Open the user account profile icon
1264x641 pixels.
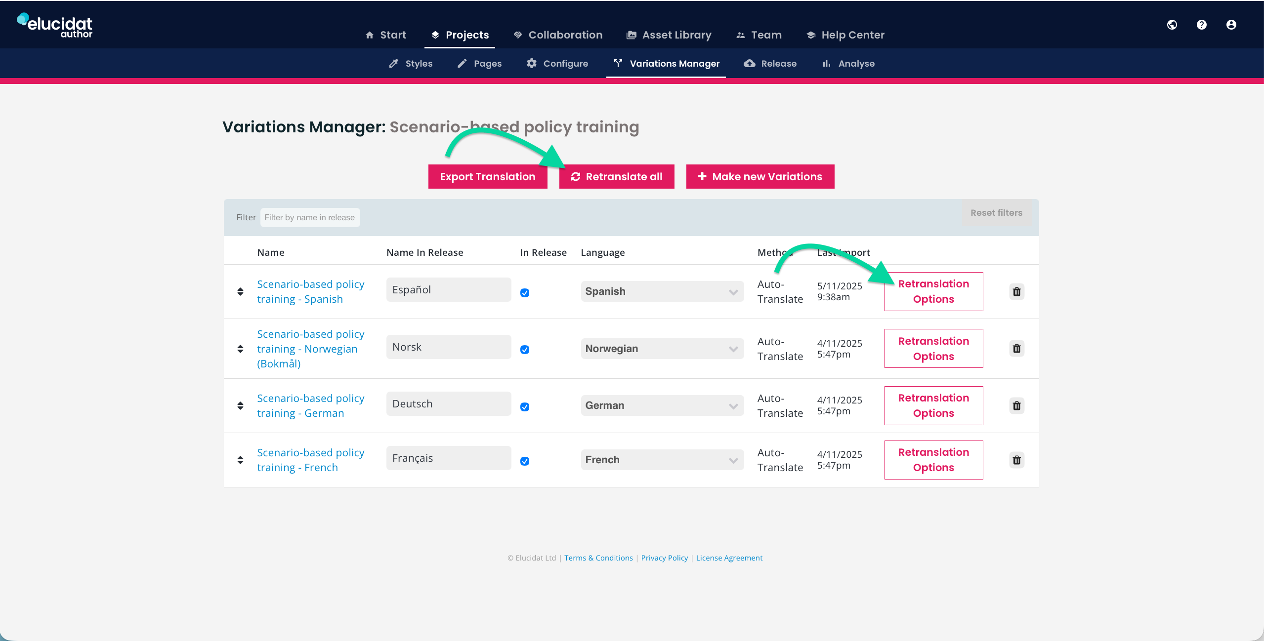point(1231,25)
